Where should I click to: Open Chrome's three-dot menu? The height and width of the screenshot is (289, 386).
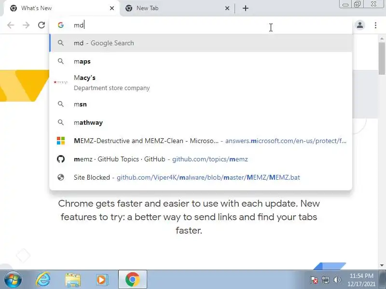pos(375,25)
